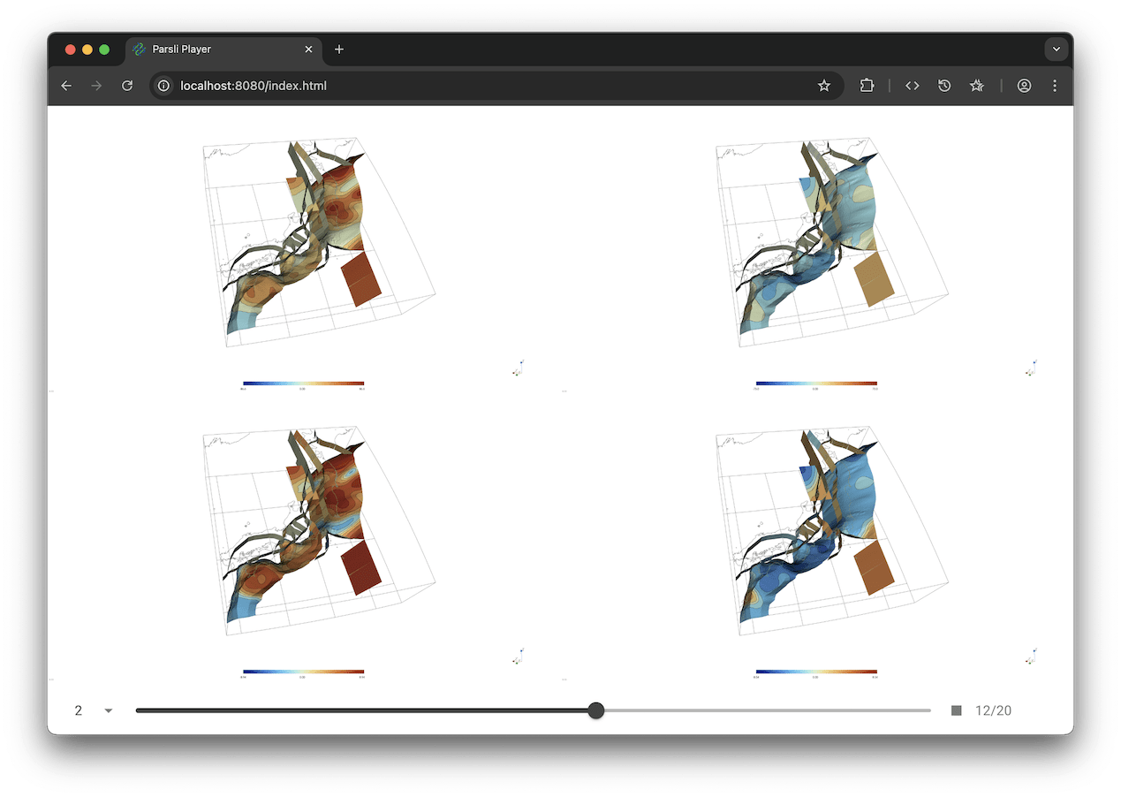Click the address bar with localhost:8080/index.html

pyautogui.click(x=497, y=86)
